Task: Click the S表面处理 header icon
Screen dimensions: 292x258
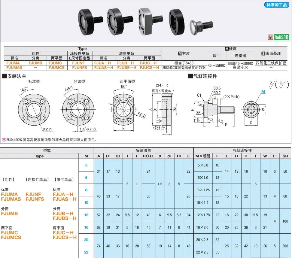Action: click(263, 53)
